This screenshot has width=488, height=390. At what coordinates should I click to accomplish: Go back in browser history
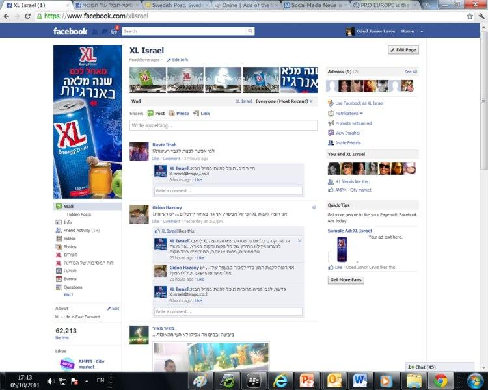[7, 16]
